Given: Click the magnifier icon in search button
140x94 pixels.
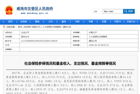Looking at the screenshot, I should coord(126,11).
